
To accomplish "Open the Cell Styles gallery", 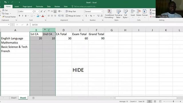I will tap(126, 14).
